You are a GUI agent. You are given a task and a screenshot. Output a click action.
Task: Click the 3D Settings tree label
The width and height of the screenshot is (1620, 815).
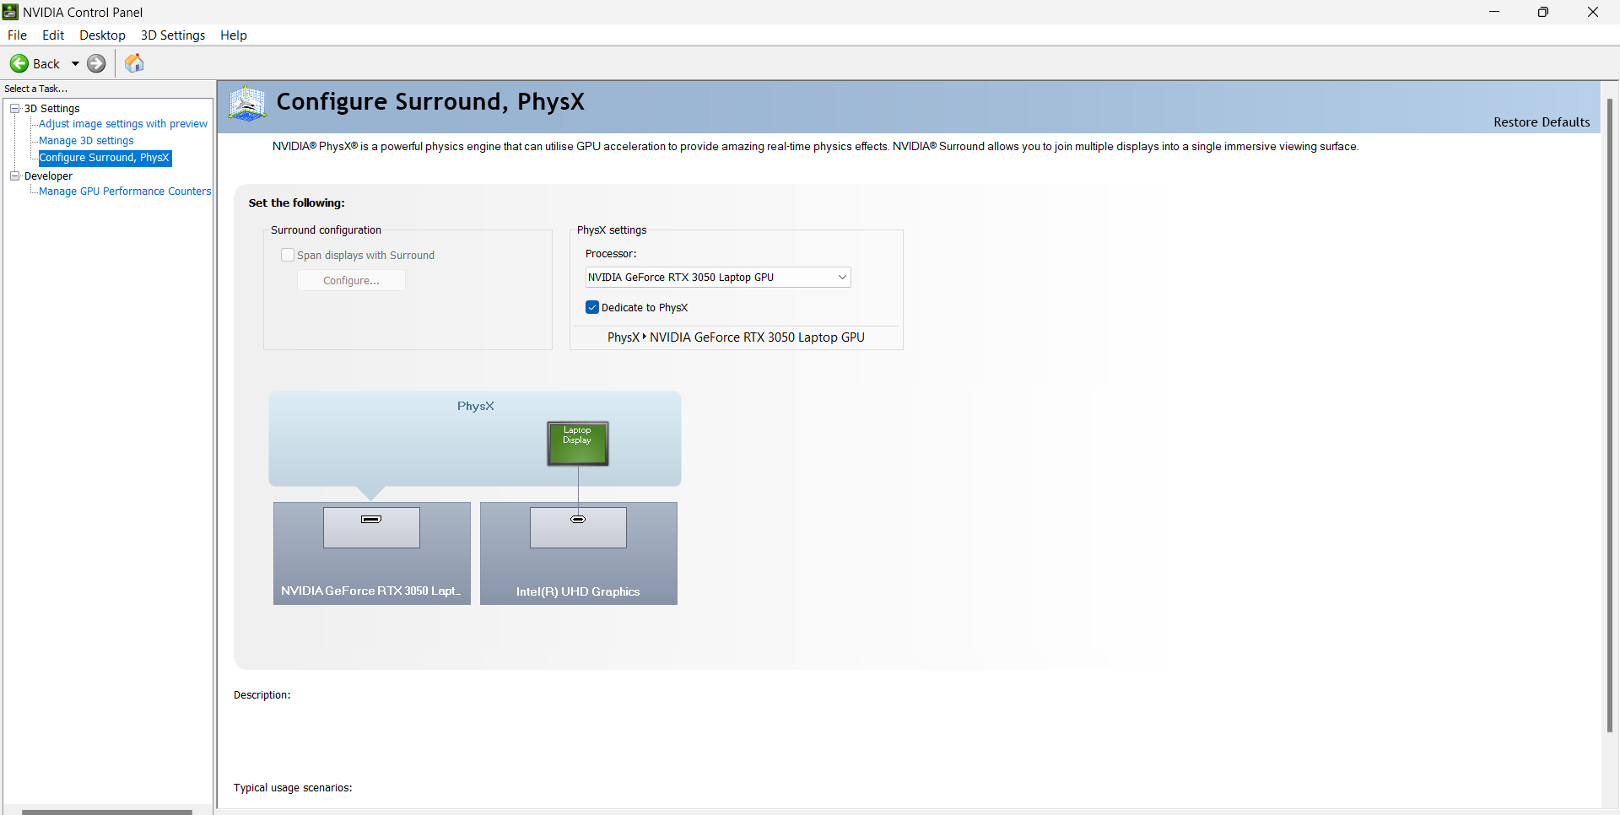point(52,109)
